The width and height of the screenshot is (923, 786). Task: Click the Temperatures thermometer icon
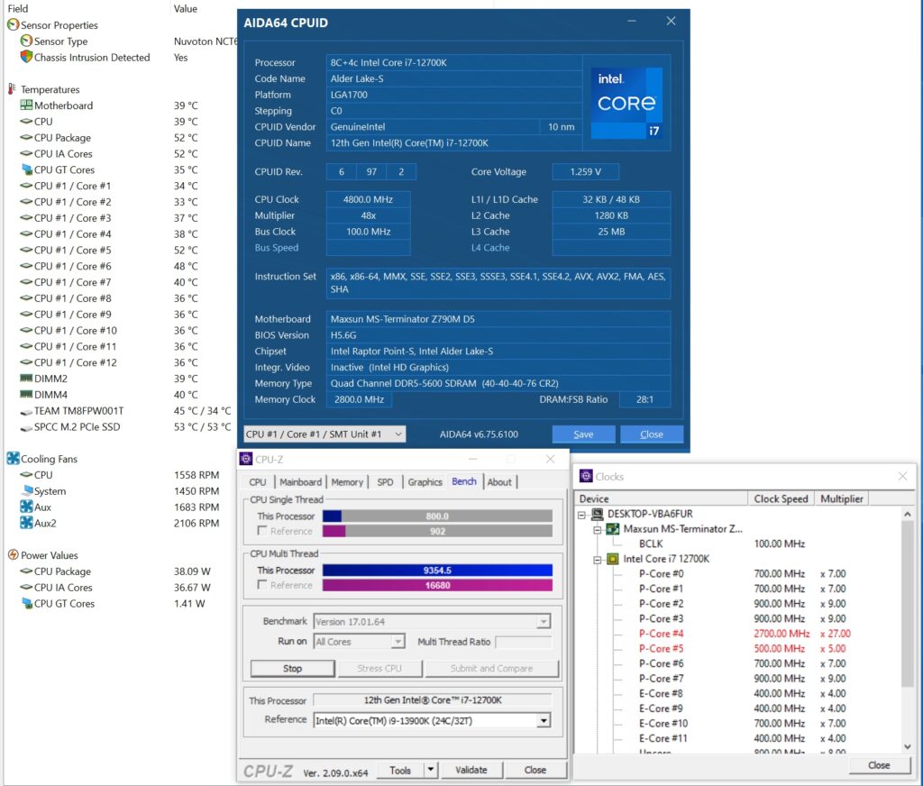pos(12,89)
